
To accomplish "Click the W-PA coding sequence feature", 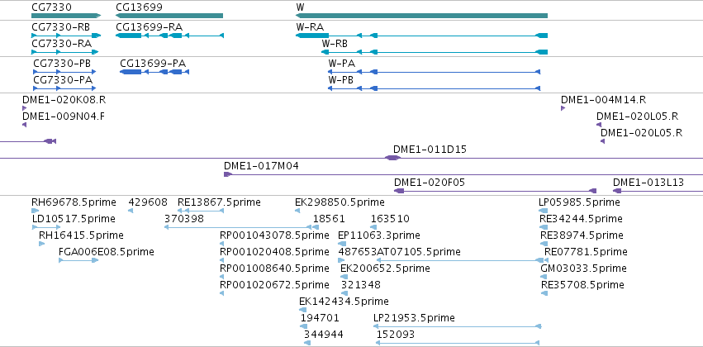I will point(434,72).
